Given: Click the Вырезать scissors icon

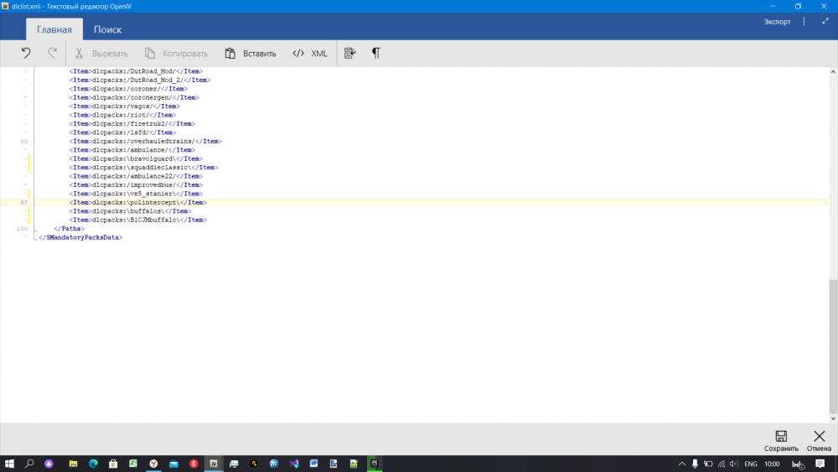Looking at the screenshot, I should click(x=79, y=53).
